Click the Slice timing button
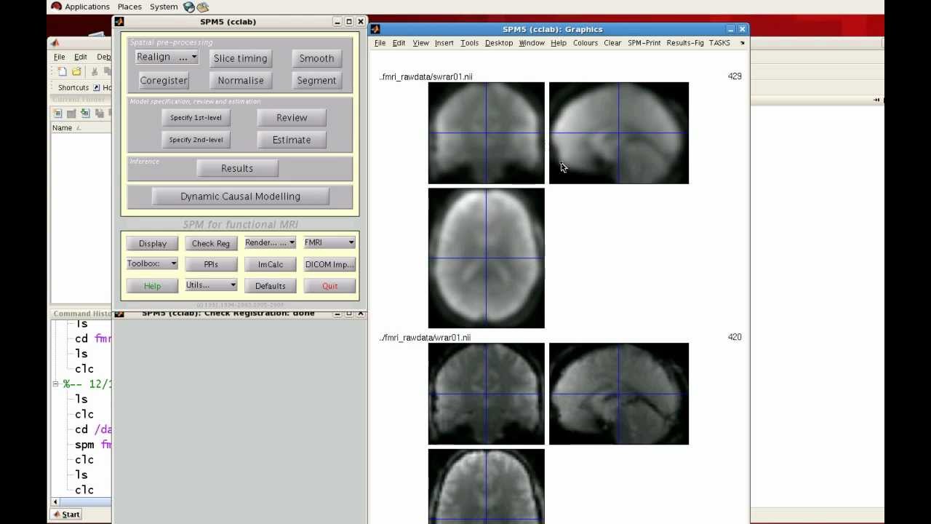 240,58
